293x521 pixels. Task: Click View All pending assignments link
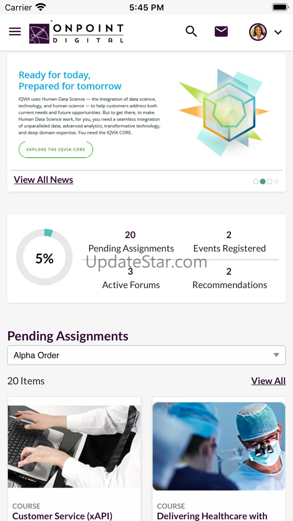click(268, 381)
